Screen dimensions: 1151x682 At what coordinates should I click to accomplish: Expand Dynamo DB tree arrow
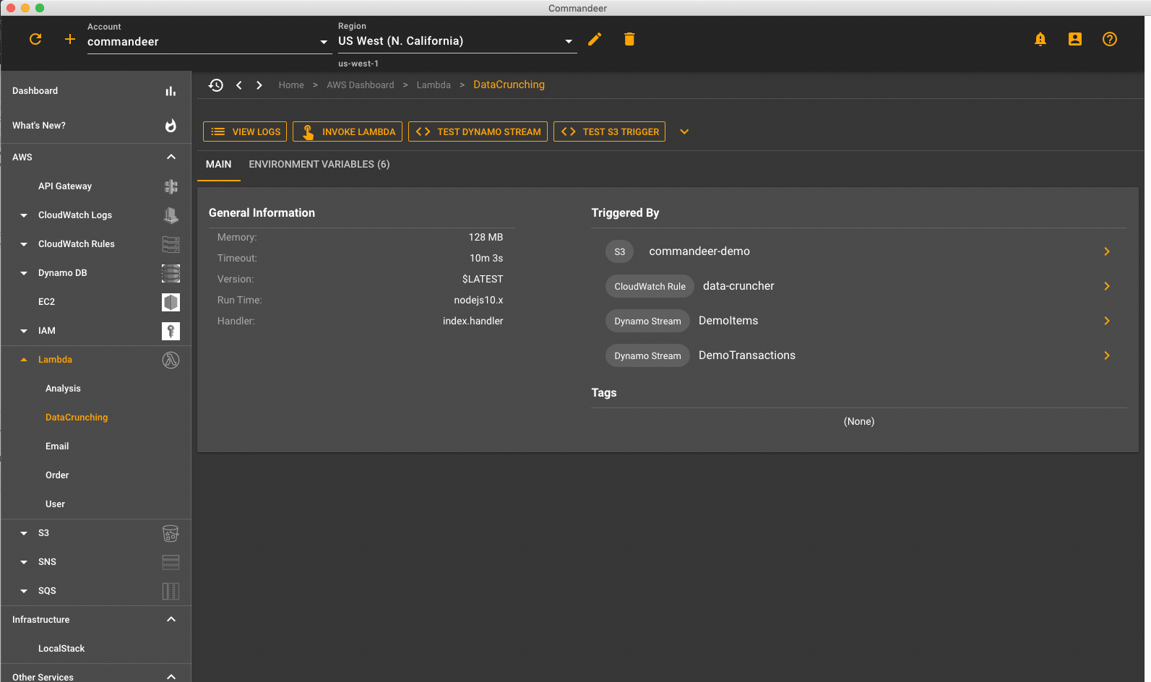coord(24,273)
